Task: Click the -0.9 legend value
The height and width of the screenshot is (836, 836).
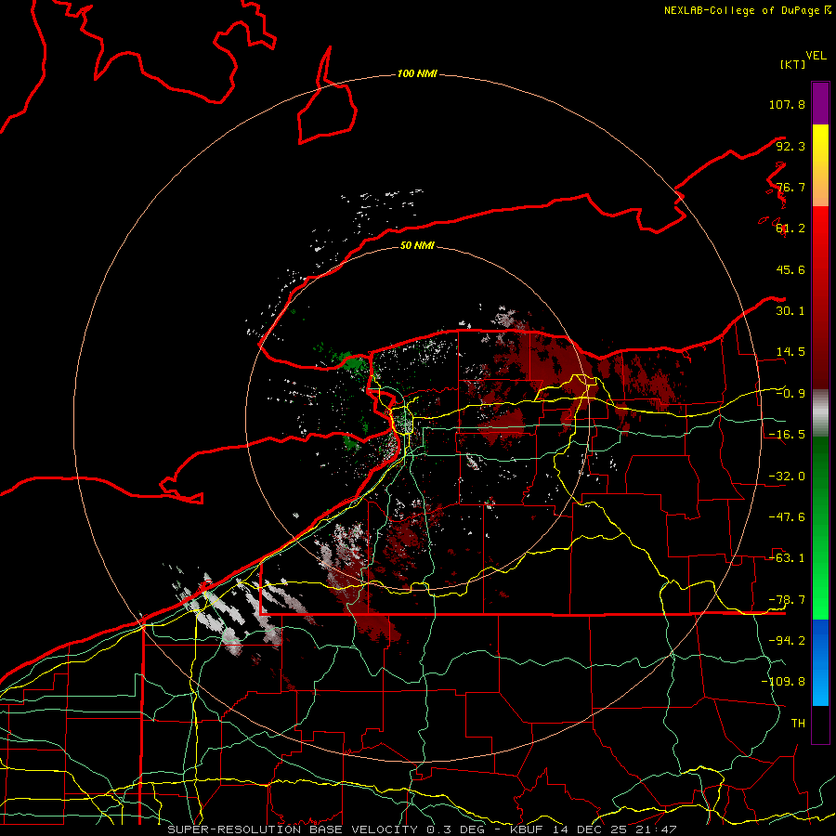Action: (x=790, y=394)
